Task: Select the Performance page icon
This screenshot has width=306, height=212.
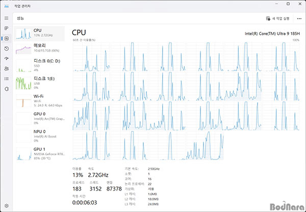Action: 7,38
